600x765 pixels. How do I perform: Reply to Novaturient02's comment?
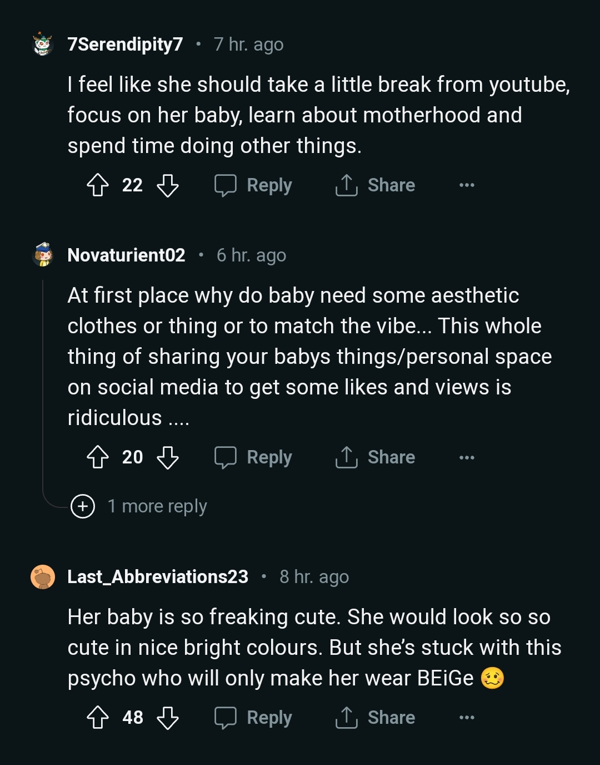(254, 457)
